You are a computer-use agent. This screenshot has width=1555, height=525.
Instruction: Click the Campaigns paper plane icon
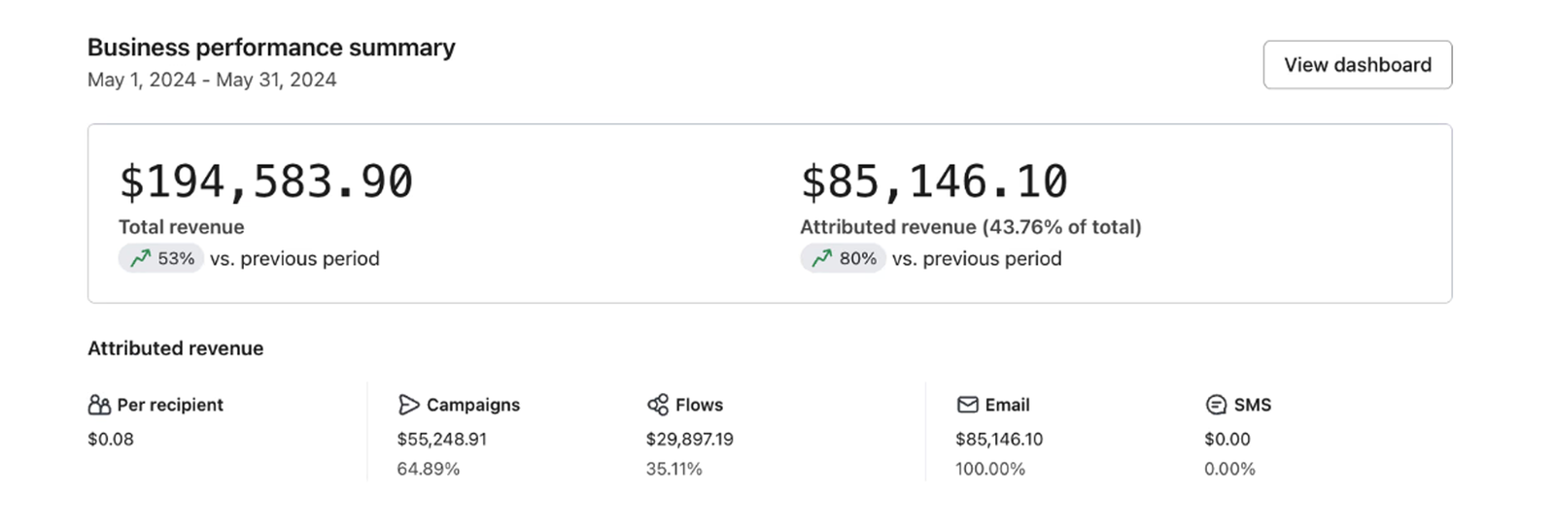pos(408,405)
